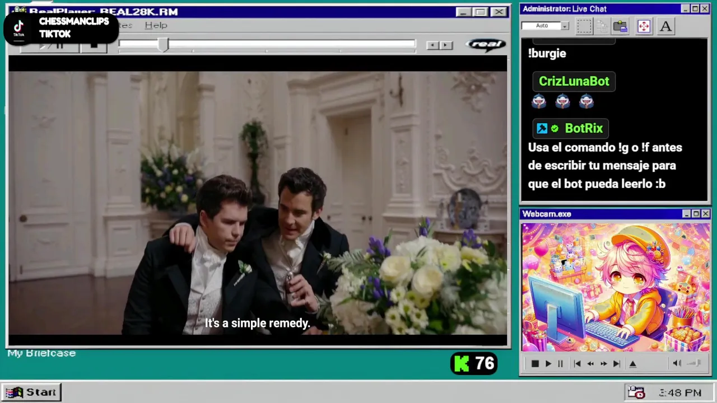
Task: Click the blue BotRix badge icon
Action: 542,129
